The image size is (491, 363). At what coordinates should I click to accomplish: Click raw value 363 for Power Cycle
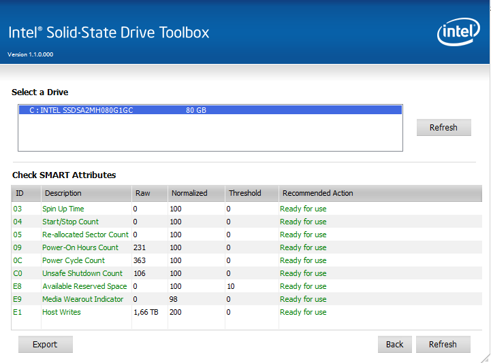(140, 260)
